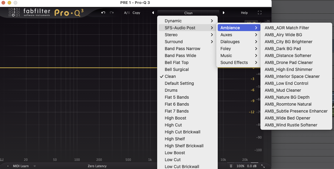This screenshot has width=334, height=169.
Task: Click the Zero Latency processing mode label
Action: point(97,166)
